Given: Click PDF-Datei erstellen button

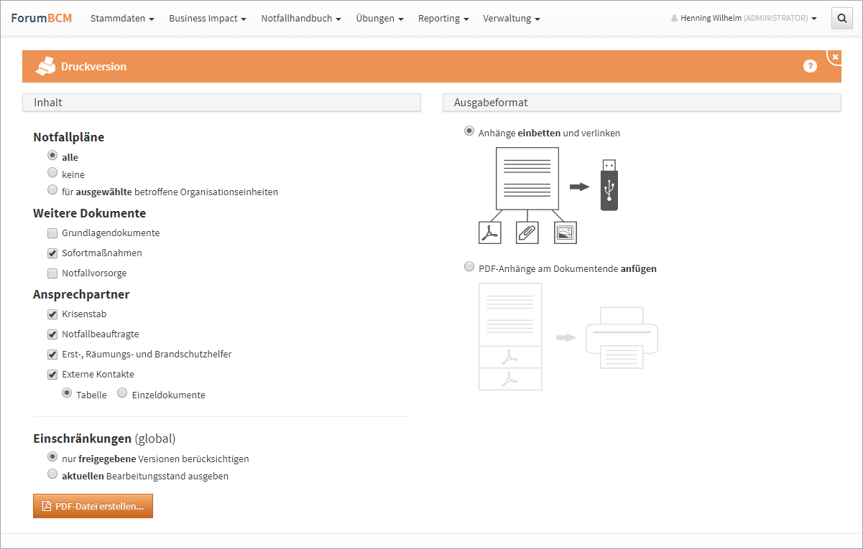Looking at the screenshot, I should pyautogui.click(x=93, y=506).
